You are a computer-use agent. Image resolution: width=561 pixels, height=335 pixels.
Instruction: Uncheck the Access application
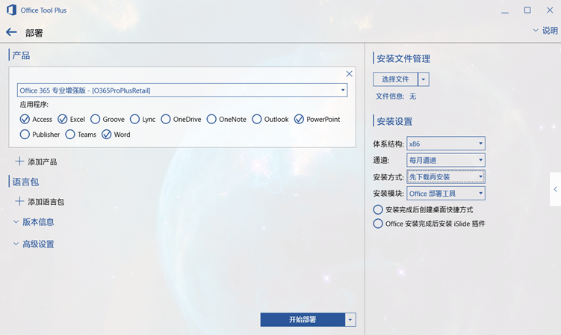click(x=25, y=119)
